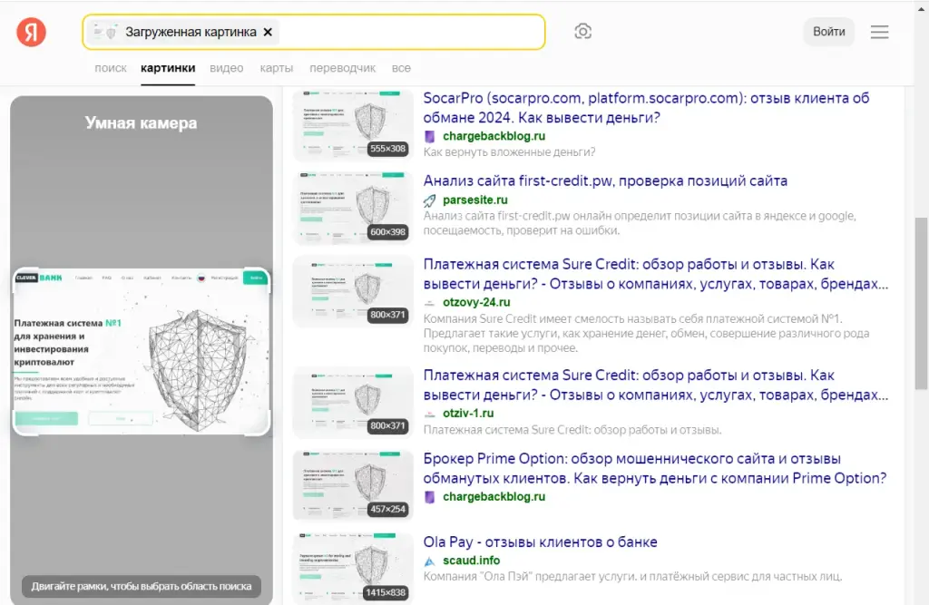Click the page vertical scrollbar
The image size is (929, 605).
921,303
